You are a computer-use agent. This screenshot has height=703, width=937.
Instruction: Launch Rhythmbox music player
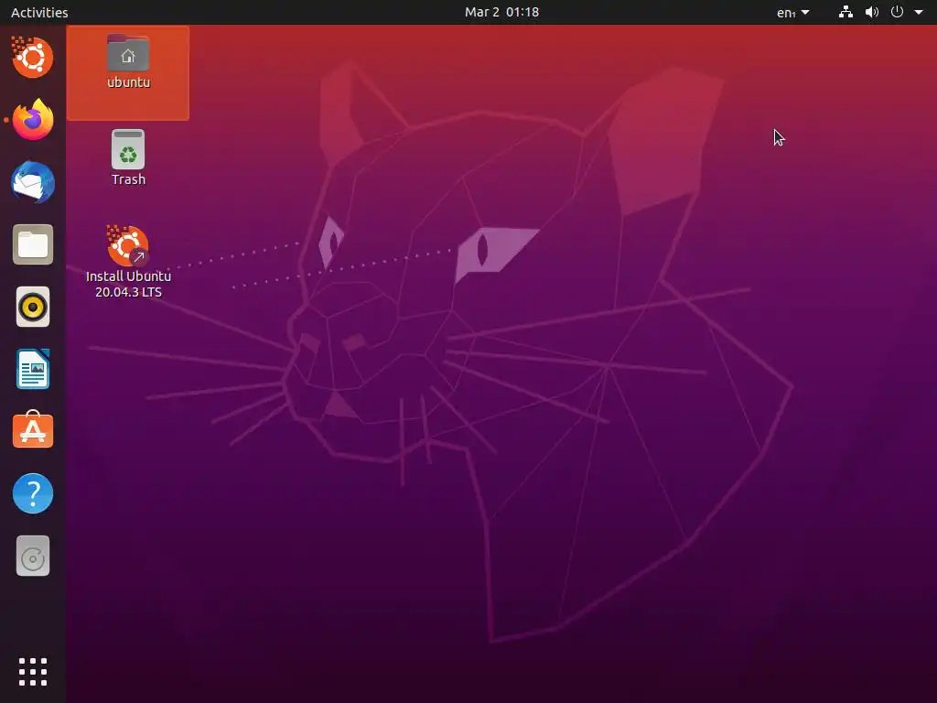coord(33,308)
